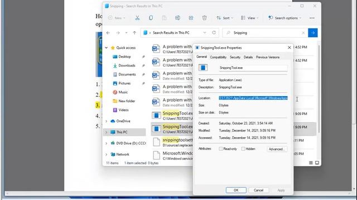Open Videos in navigation pane
The width and height of the screenshot is (357, 200).
coord(123,110)
